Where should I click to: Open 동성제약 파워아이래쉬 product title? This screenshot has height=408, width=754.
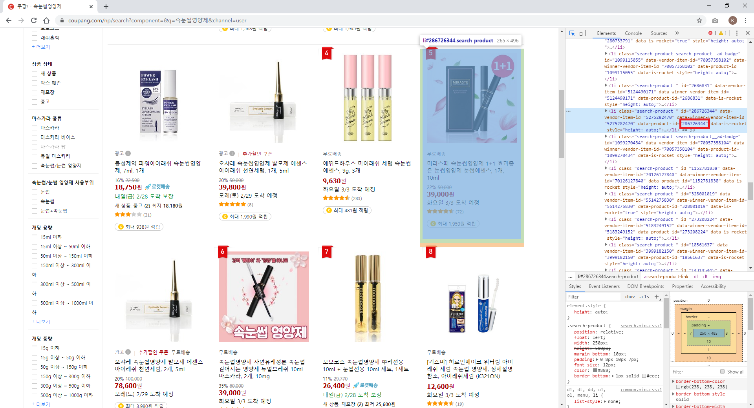pos(158,167)
